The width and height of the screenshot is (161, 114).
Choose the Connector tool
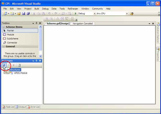(12, 43)
